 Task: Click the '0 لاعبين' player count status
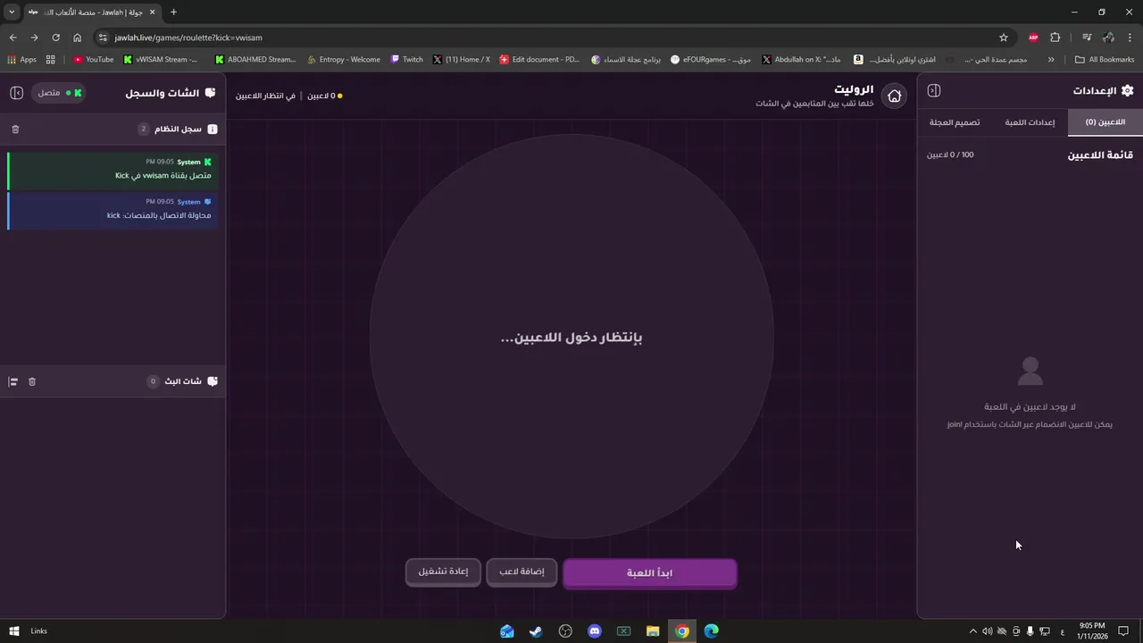coord(325,96)
